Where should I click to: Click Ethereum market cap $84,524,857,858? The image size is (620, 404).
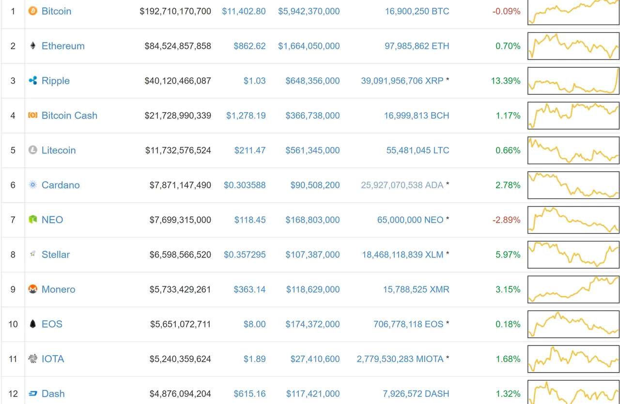tap(178, 46)
